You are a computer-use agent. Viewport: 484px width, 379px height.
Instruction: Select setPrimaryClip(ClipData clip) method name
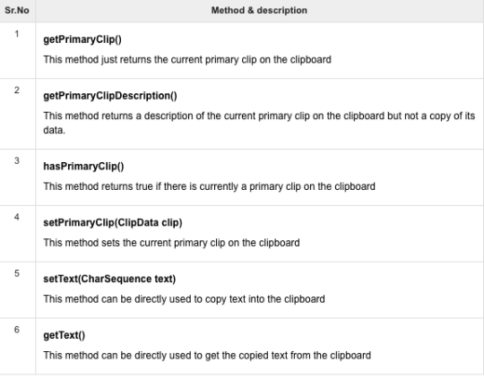point(113,222)
